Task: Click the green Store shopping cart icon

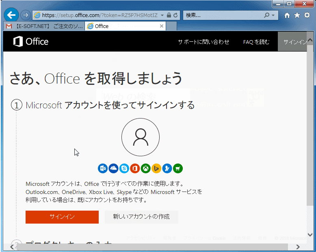Action: pyautogui.click(x=178, y=168)
